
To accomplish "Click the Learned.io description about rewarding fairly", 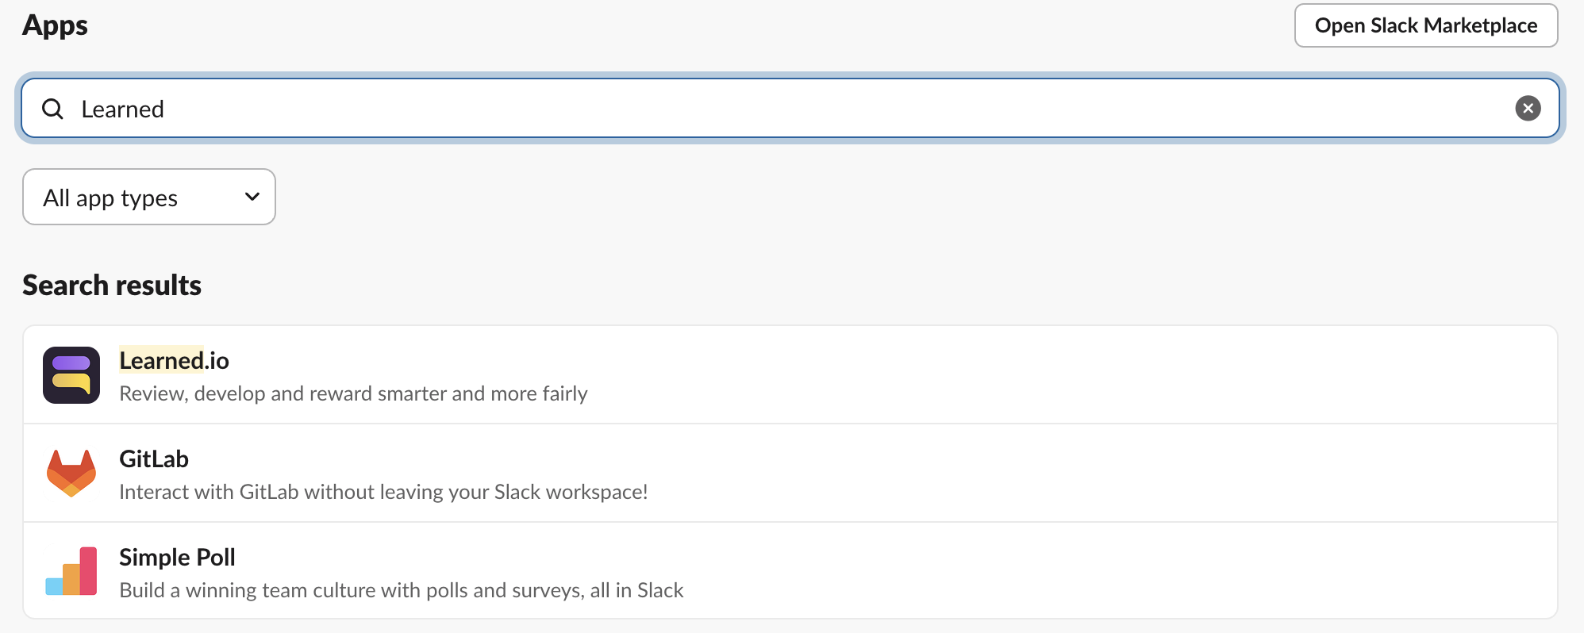I will (353, 394).
